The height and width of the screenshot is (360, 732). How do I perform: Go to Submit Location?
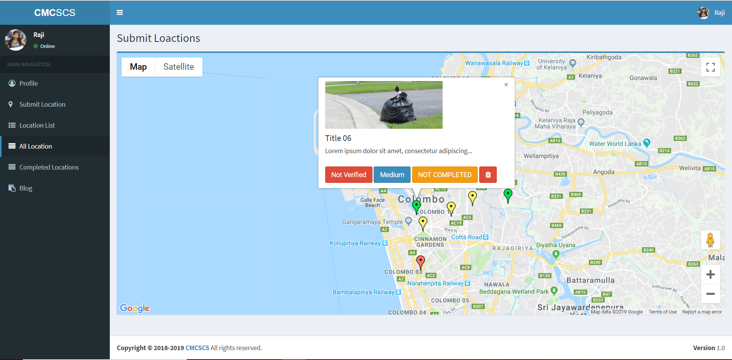(x=55, y=104)
